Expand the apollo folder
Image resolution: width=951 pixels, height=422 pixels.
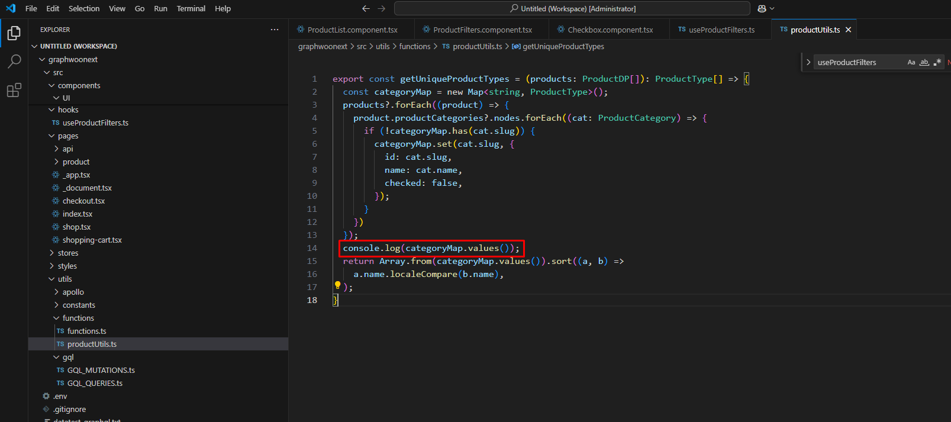73,292
